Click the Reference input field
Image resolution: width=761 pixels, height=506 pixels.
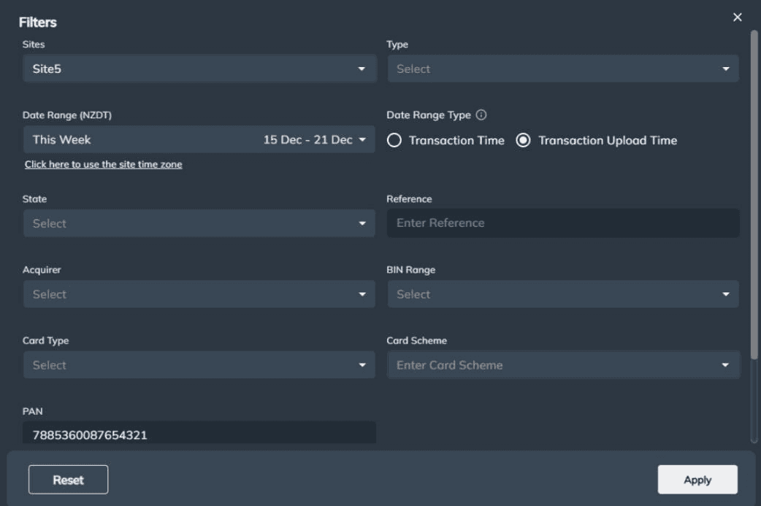563,223
